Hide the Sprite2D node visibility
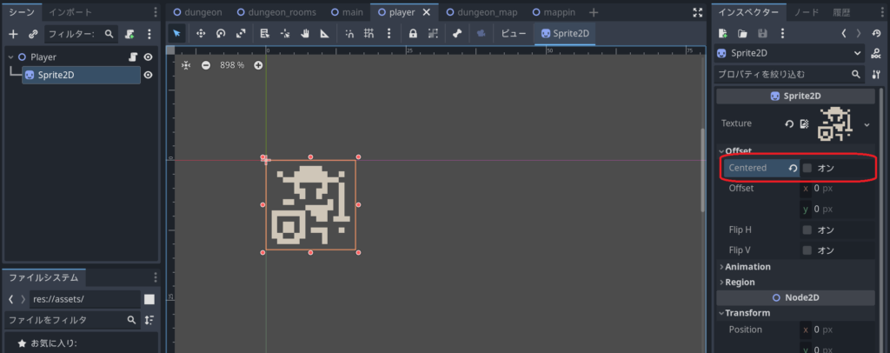 (x=148, y=75)
